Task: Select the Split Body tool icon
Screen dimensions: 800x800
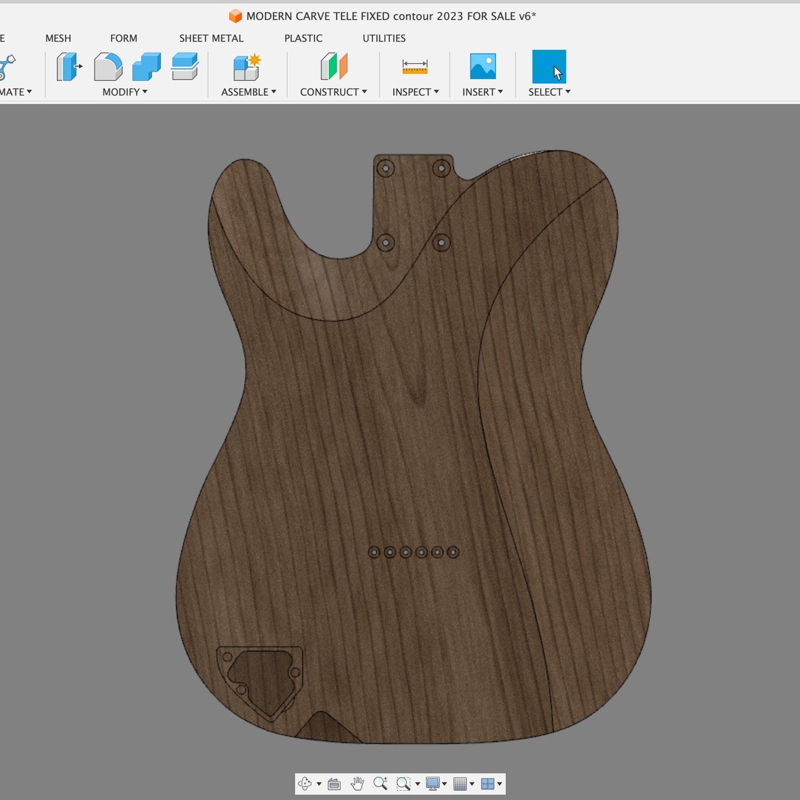Action: coord(185,67)
